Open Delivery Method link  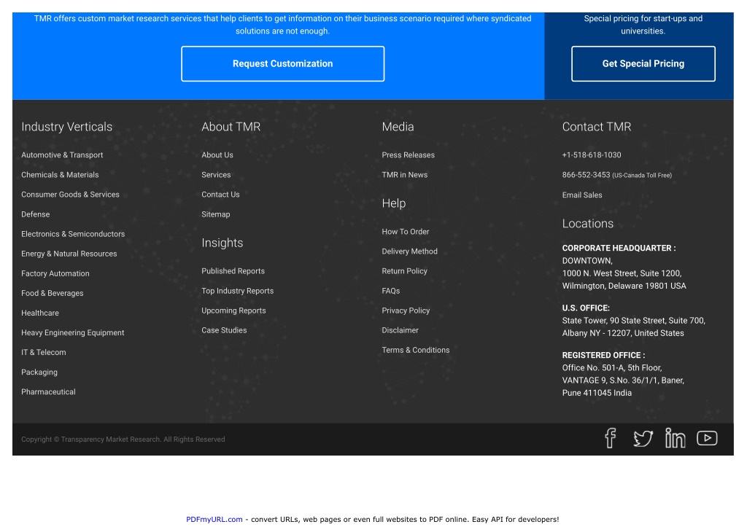click(410, 251)
